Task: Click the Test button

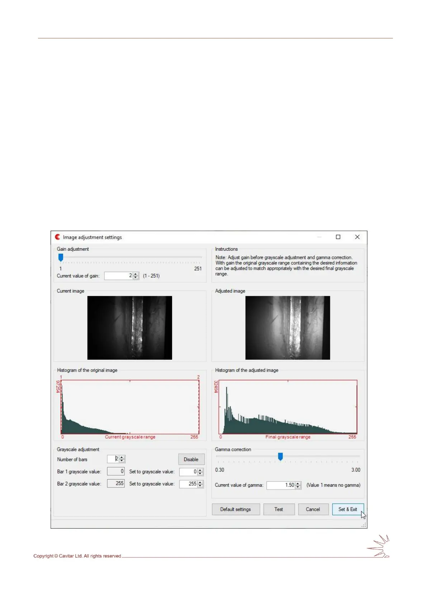Action: tap(279, 509)
